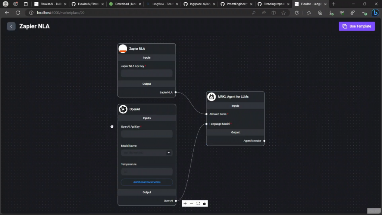
Task: Zoom in with the canvas plus control
Action: coord(185,203)
